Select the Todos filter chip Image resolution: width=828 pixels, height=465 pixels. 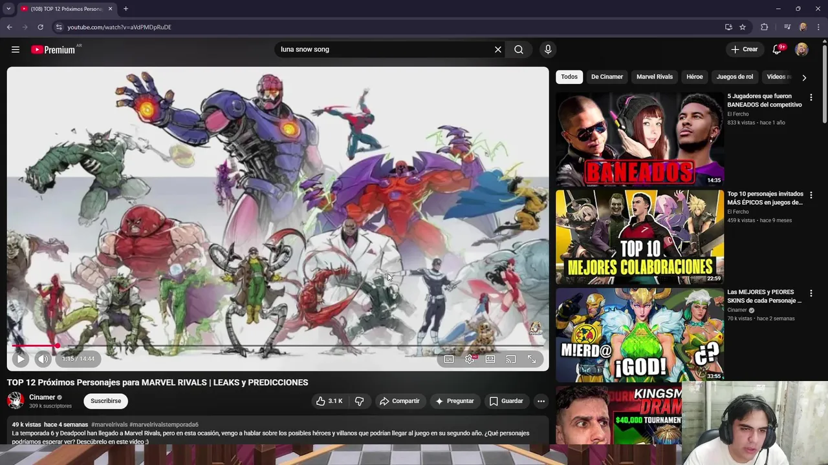569,77
